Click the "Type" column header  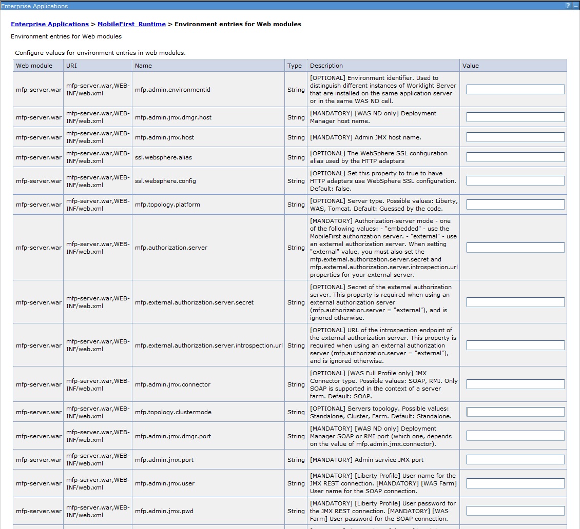[296, 66]
